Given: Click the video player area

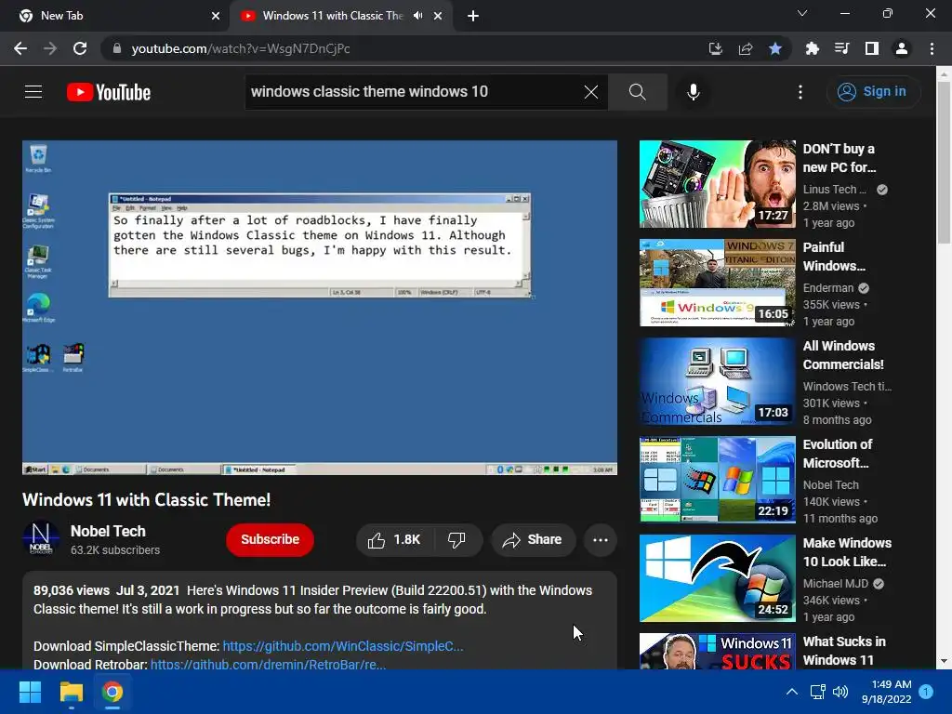Looking at the screenshot, I should [x=320, y=308].
